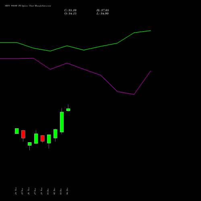This screenshot has width=201, height=201.
Task: Click the '26 Nov' date label
Action: click(29, 191)
